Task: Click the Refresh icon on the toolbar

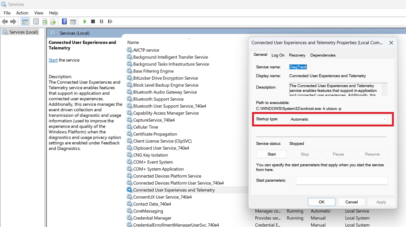Action: [x=45, y=21]
